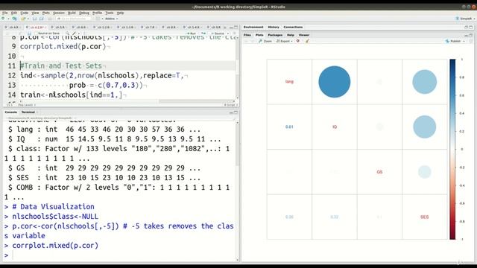Click the Run button in source editor
This screenshot has height=268, width=477.
pos(192,33)
